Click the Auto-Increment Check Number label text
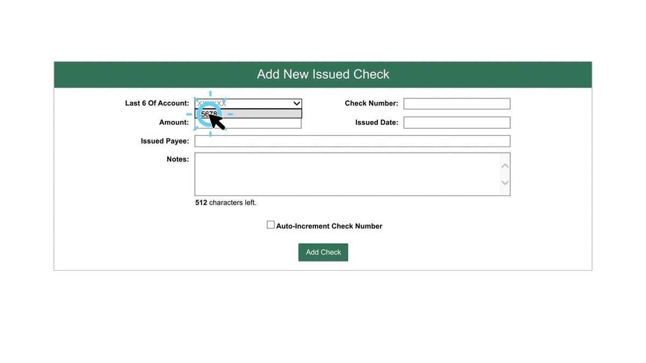 point(329,226)
